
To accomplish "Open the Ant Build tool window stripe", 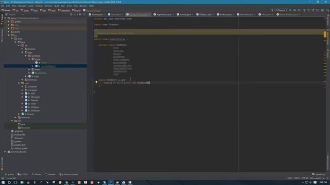I will point(328,20).
